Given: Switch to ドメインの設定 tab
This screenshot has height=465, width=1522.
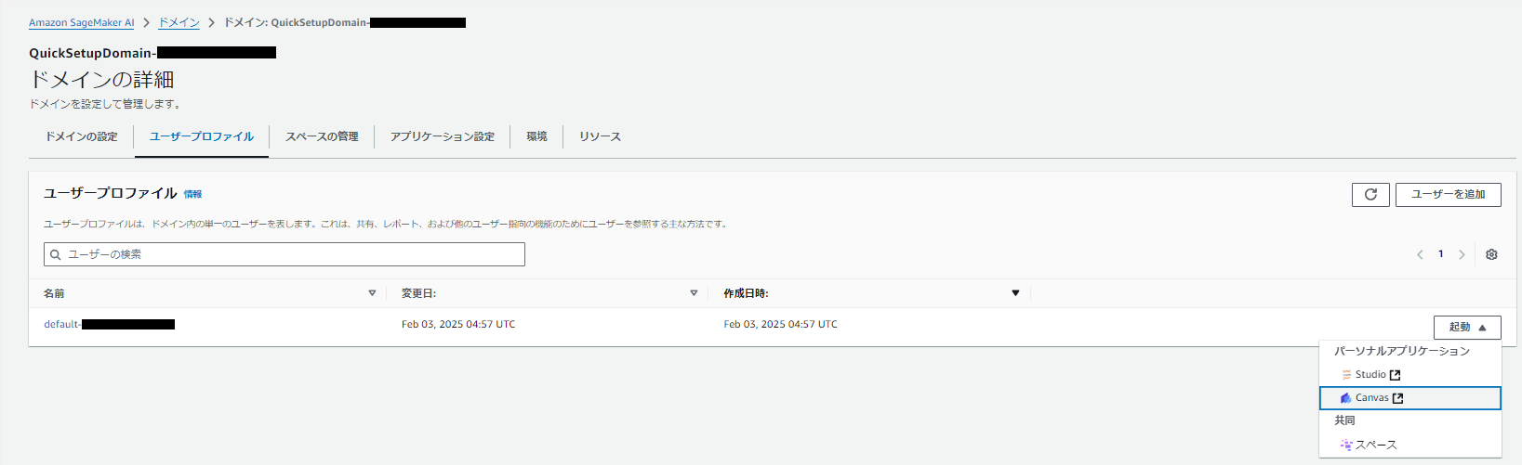Looking at the screenshot, I should (x=82, y=136).
